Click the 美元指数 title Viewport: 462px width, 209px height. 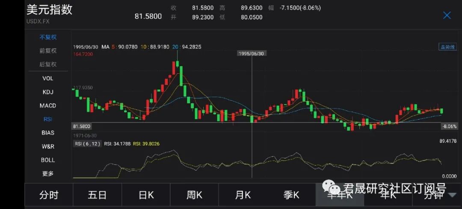coord(49,10)
